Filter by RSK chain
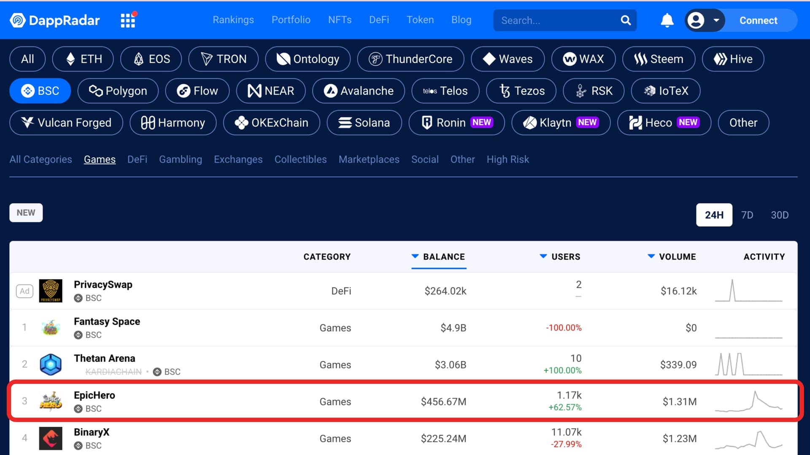This screenshot has width=810, height=455. coord(594,91)
